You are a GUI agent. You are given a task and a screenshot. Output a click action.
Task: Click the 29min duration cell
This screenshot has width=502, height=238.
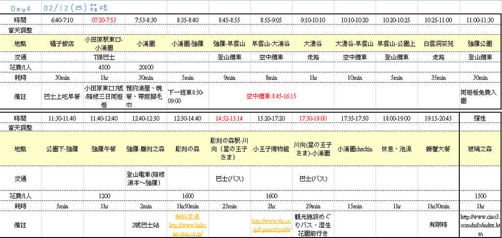[x=313, y=206]
